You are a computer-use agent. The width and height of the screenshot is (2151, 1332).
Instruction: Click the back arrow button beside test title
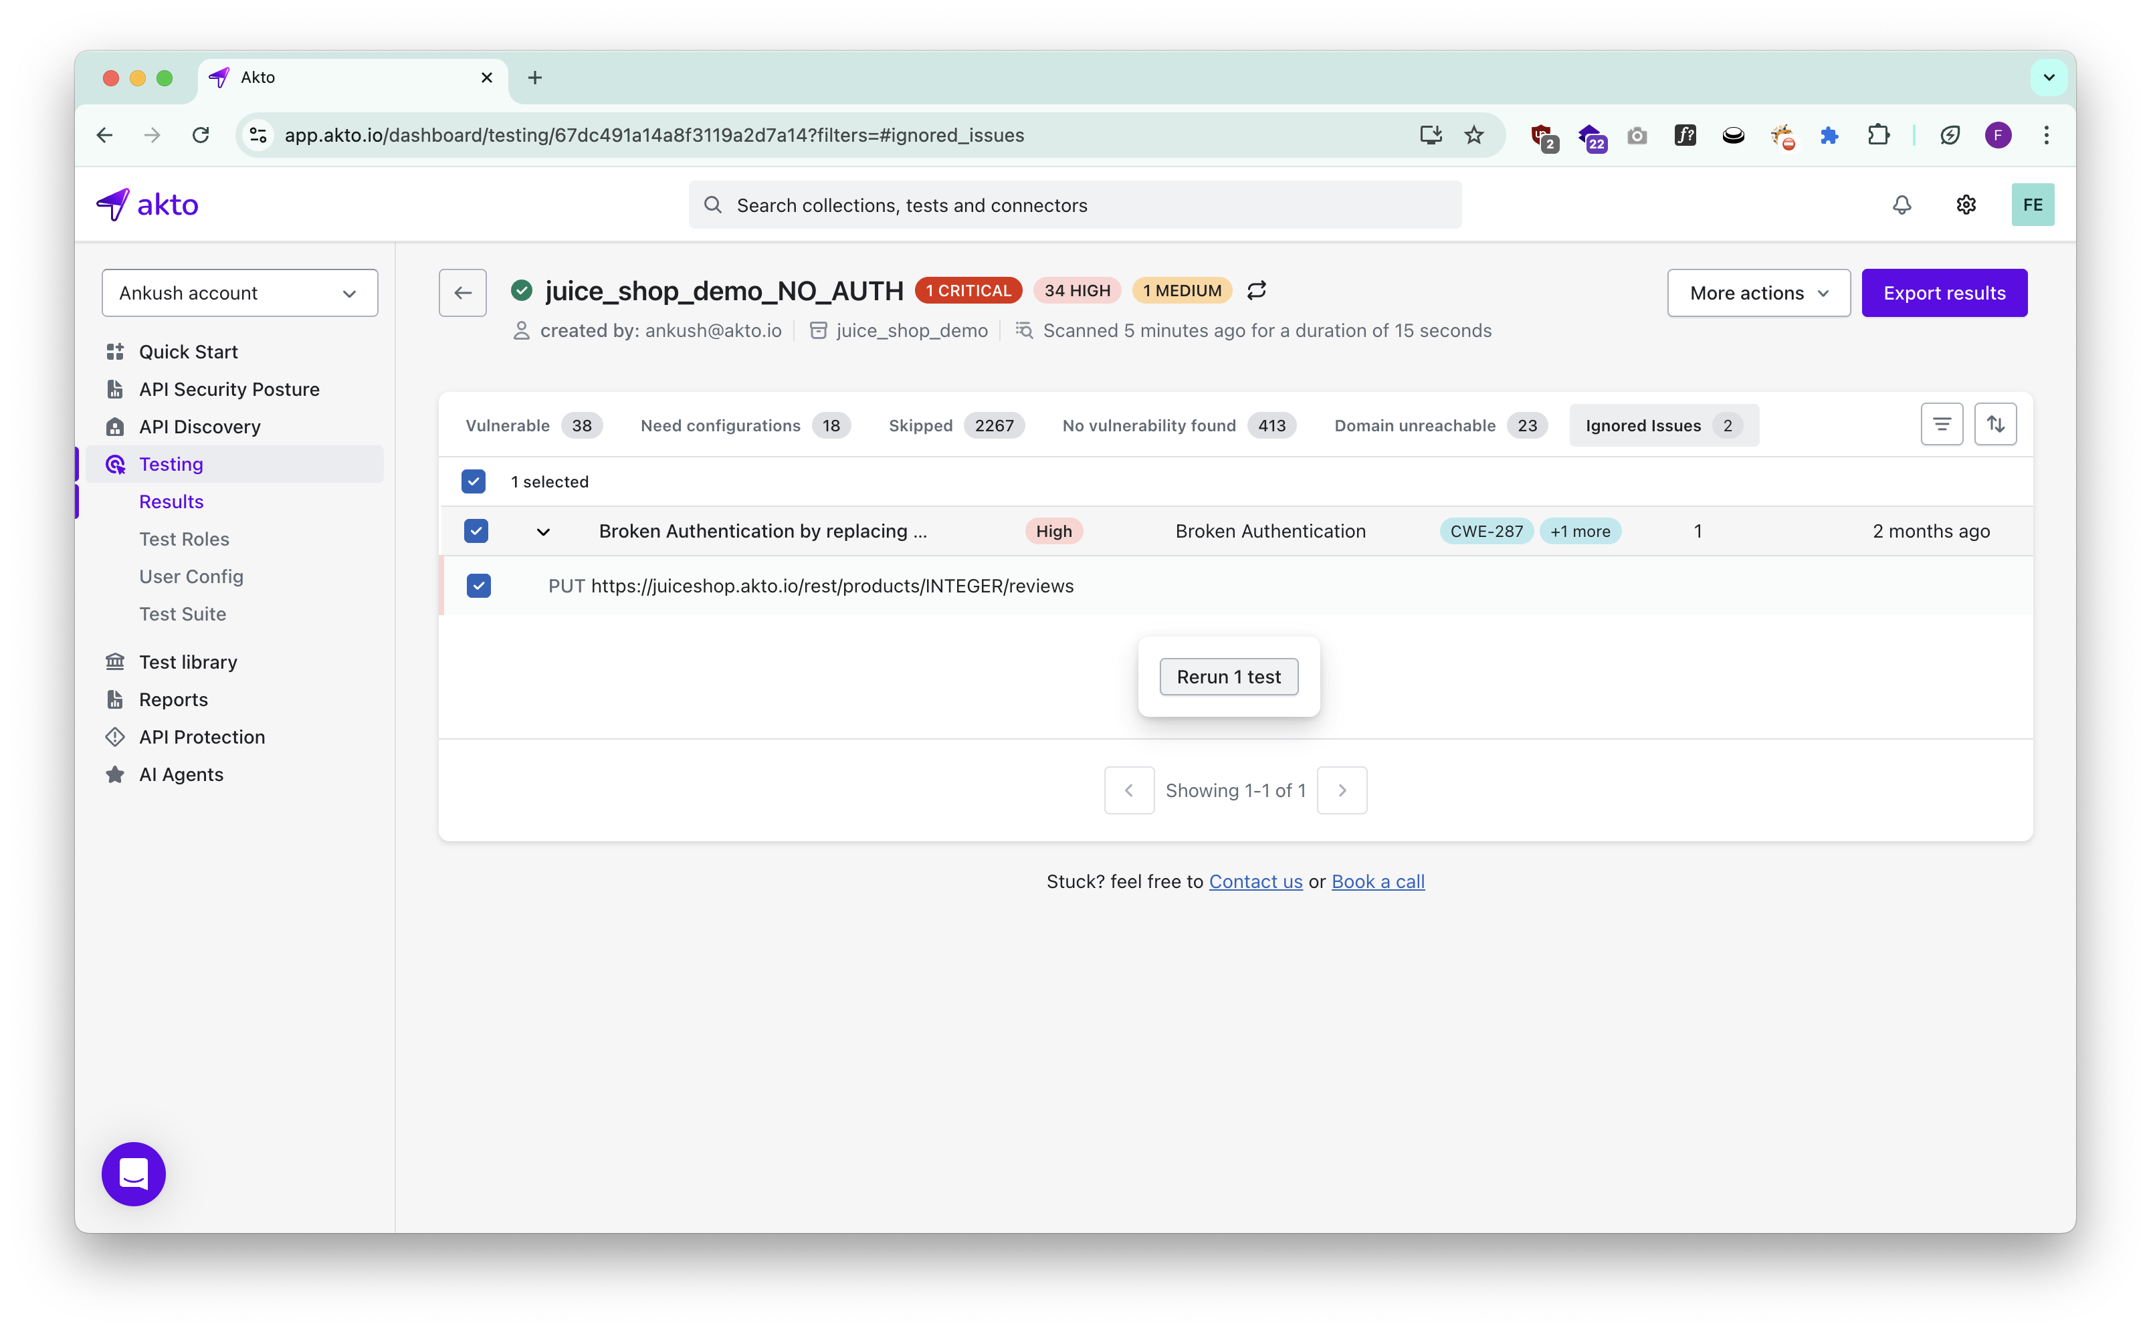463,292
